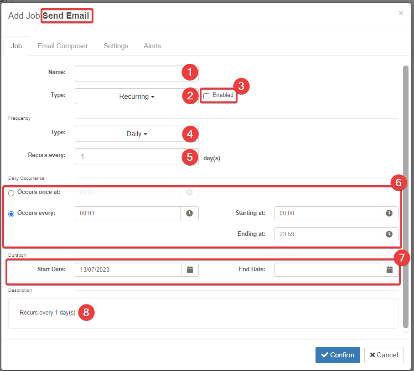
Task: Tick the Enabled checkbox
Action: pyautogui.click(x=207, y=96)
